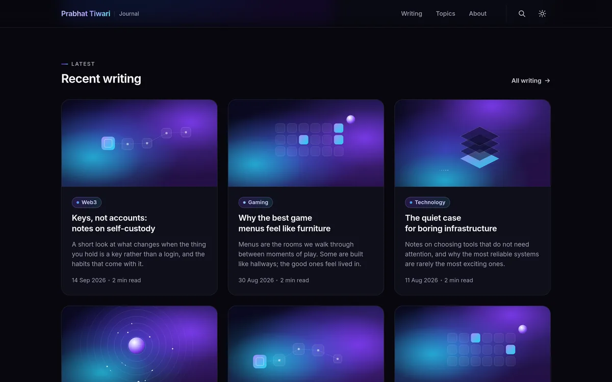The width and height of the screenshot is (612, 382).
Task: Open article "The quiet case for boring infrastructure"
Action: click(x=451, y=223)
